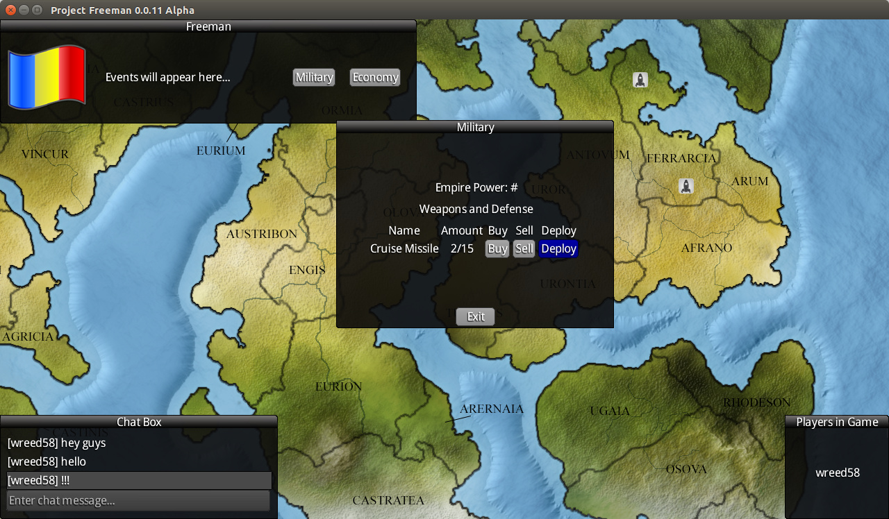Exit the Military dialog

coord(476,316)
